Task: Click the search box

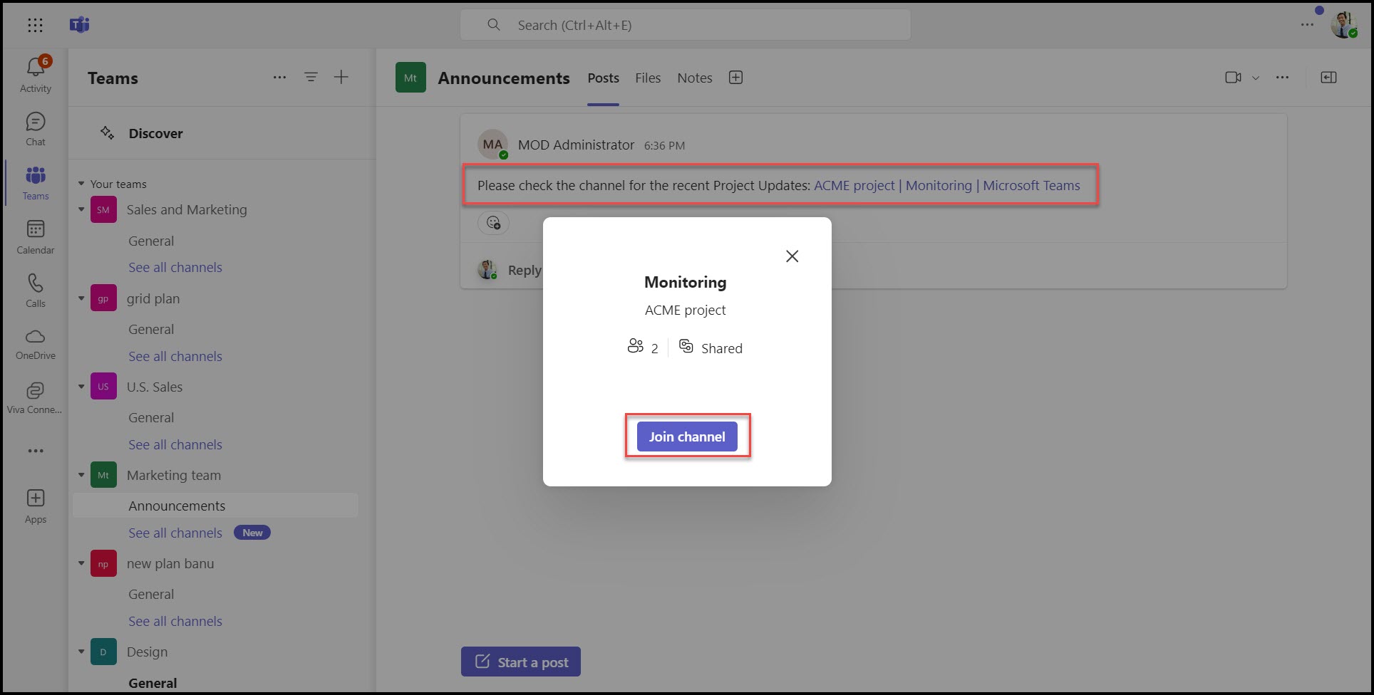Action: [685, 26]
